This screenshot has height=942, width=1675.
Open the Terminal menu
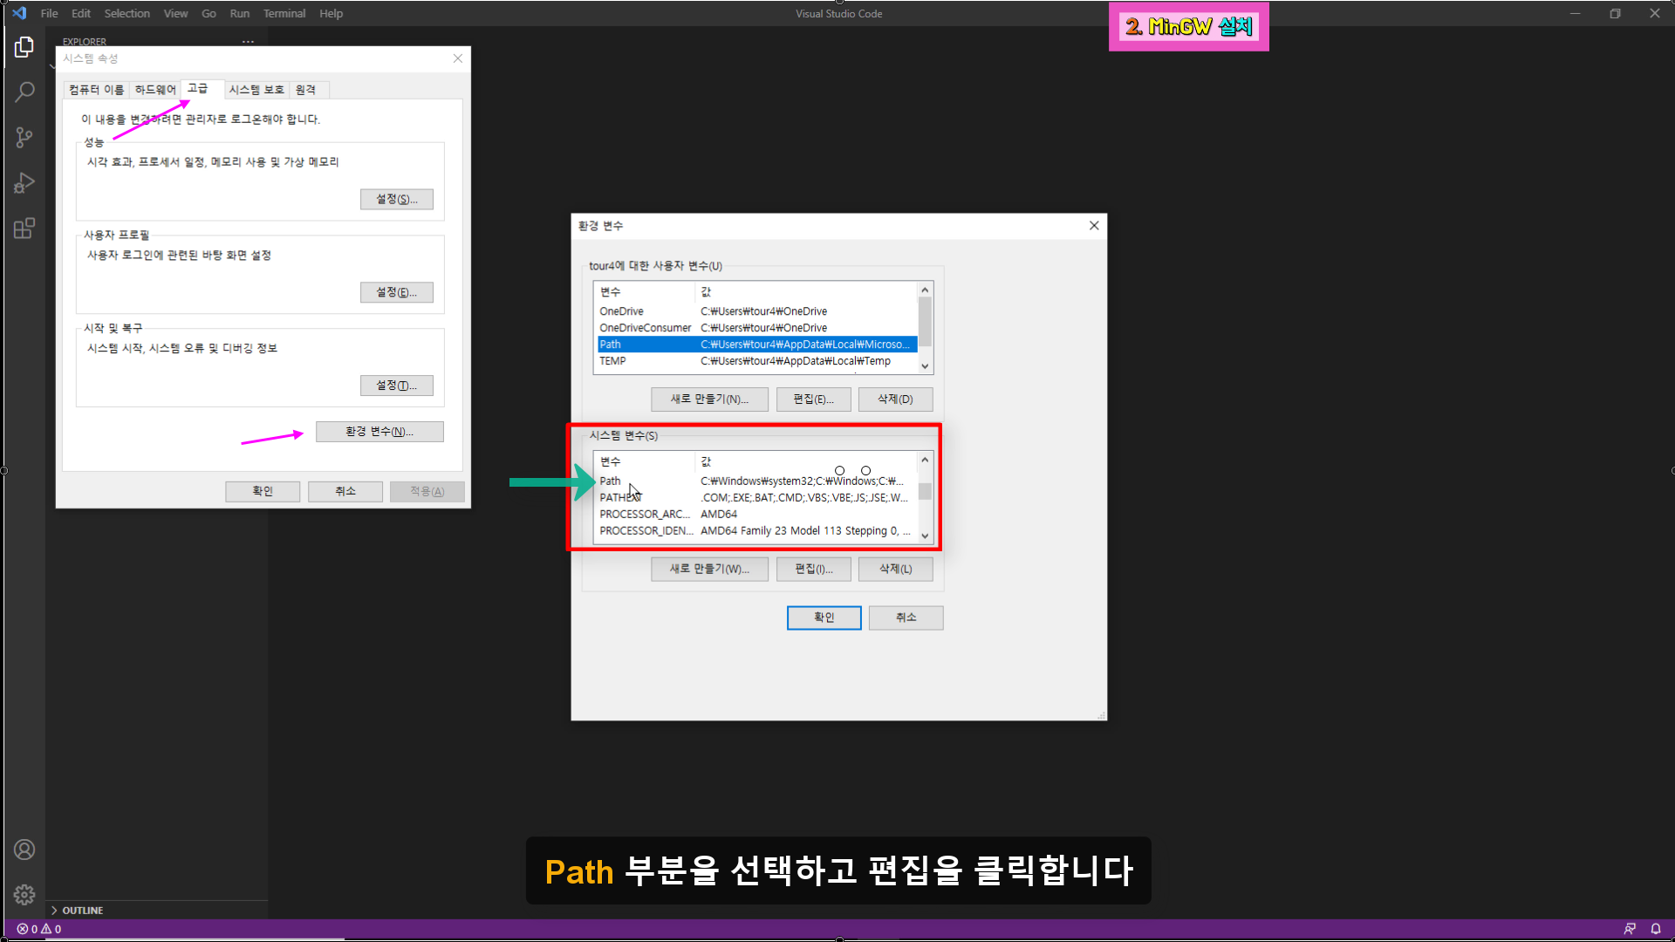pos(284,13)
